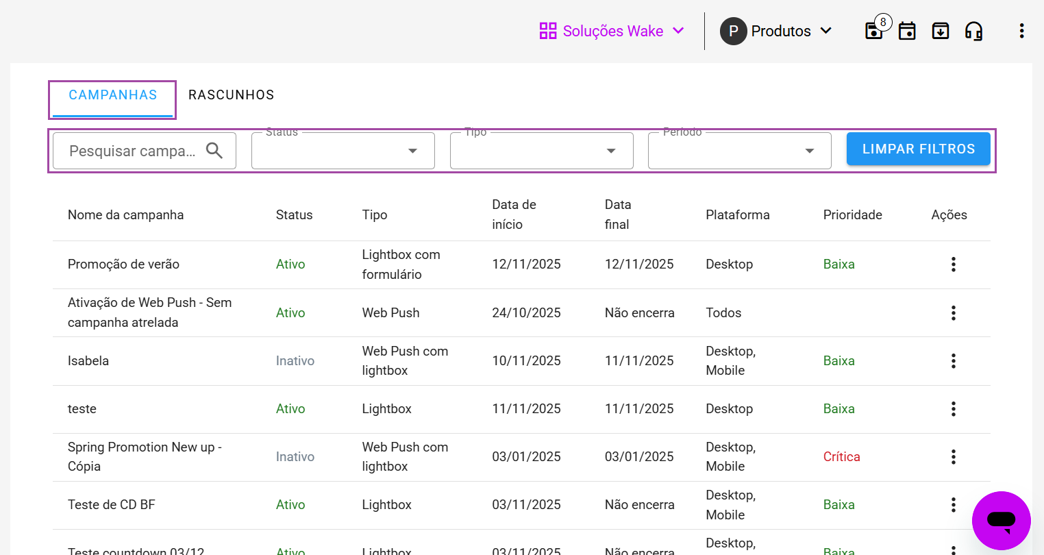Open the notifications icon with badge 8
The image size is (1044, 555).
pos(875,31)
